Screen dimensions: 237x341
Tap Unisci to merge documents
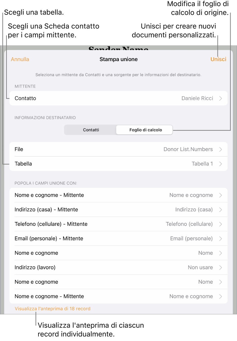click(218, 59)
